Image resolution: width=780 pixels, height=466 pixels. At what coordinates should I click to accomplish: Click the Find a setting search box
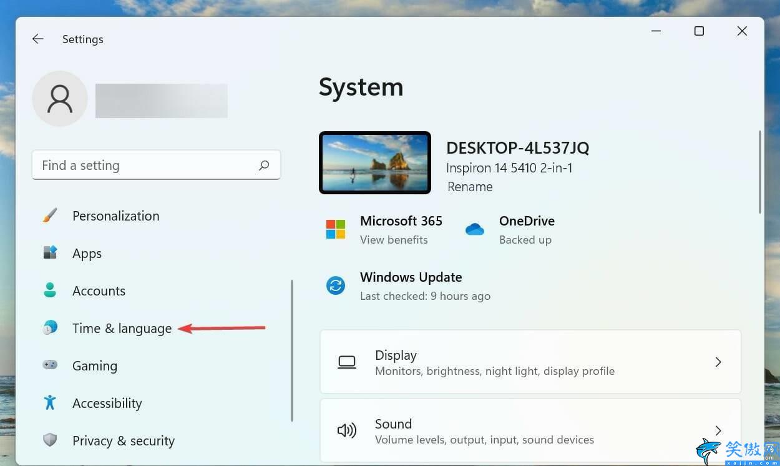point(156,165)
